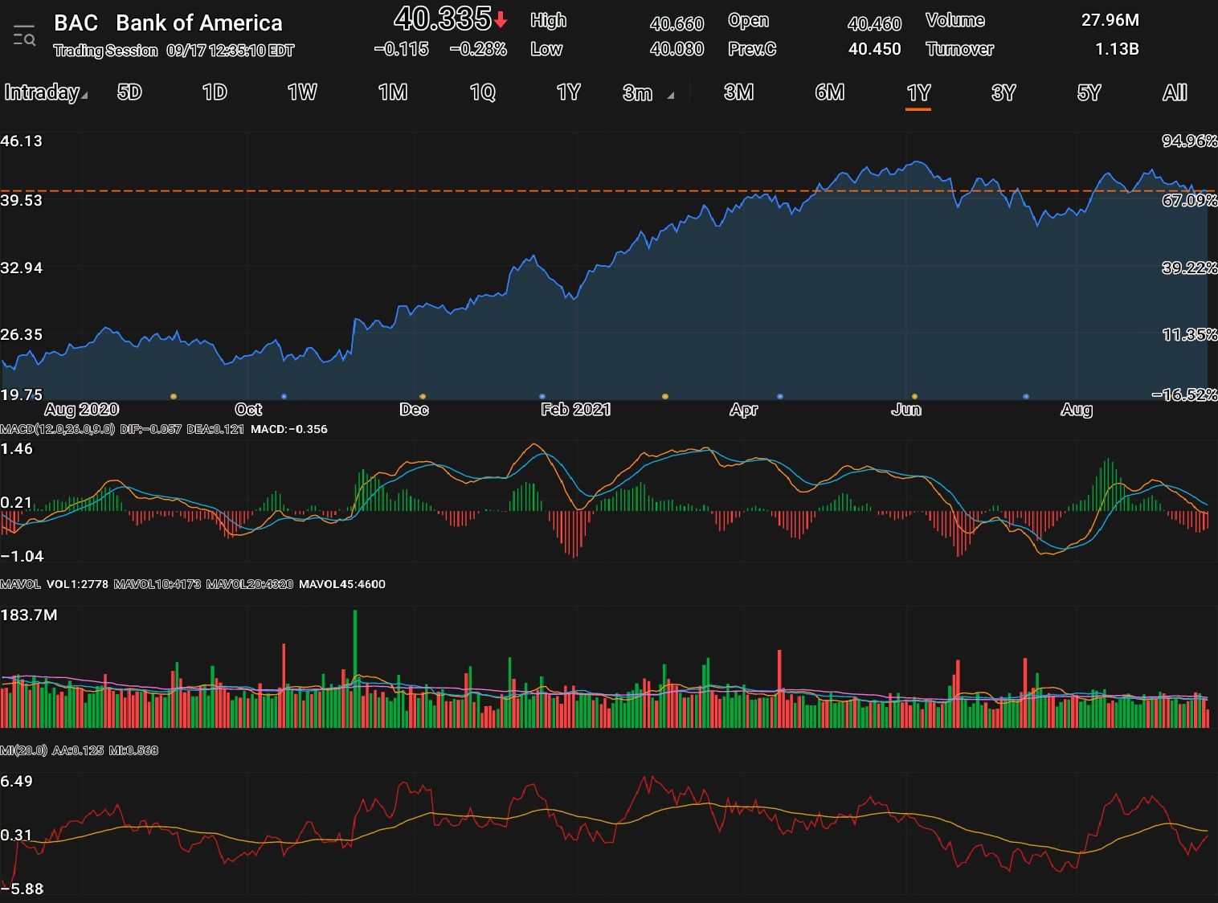Select the 1M chart period
Screen dimensions: 1218x903
pyautogui.click(x=393, y=92)
